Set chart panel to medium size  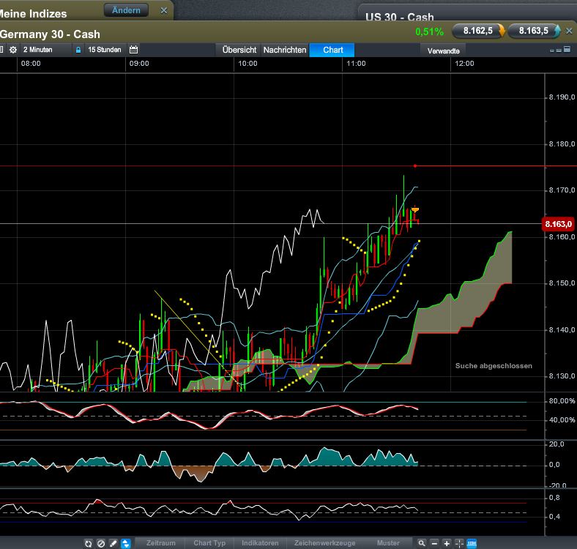559,50
